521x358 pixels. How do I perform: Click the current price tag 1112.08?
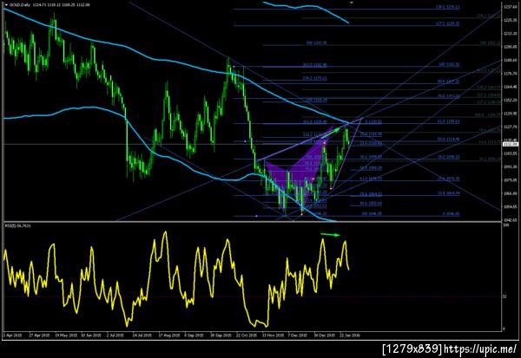[x=511, y=144]
